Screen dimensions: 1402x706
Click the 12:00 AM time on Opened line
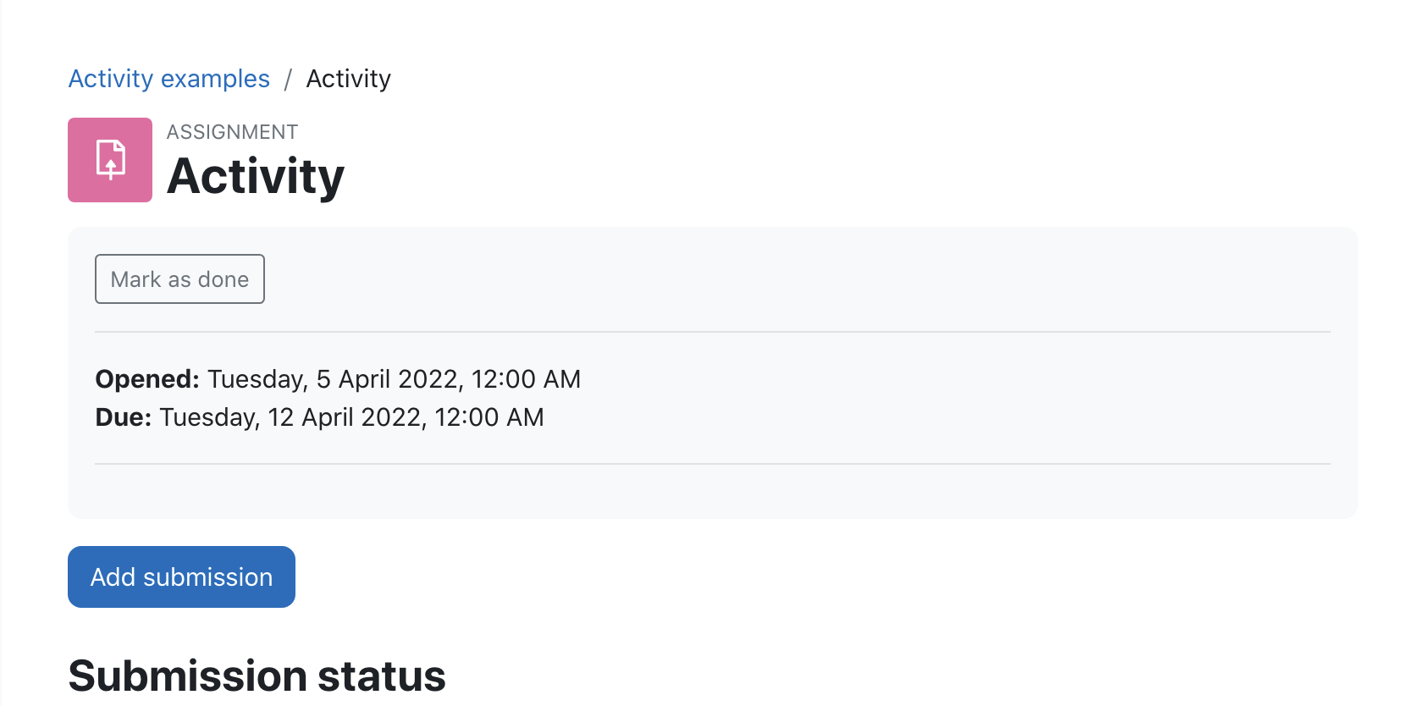pyautogui.click(x=526, y=379)
